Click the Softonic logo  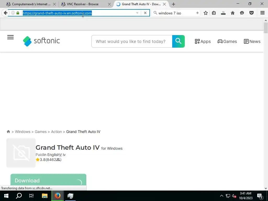point(41,41)
